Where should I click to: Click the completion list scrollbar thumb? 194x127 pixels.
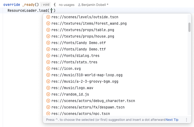(189, 27)
